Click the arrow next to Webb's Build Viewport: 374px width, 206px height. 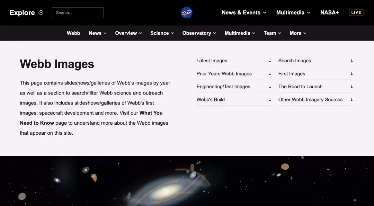pyautogui.click(x=270, y=99)
